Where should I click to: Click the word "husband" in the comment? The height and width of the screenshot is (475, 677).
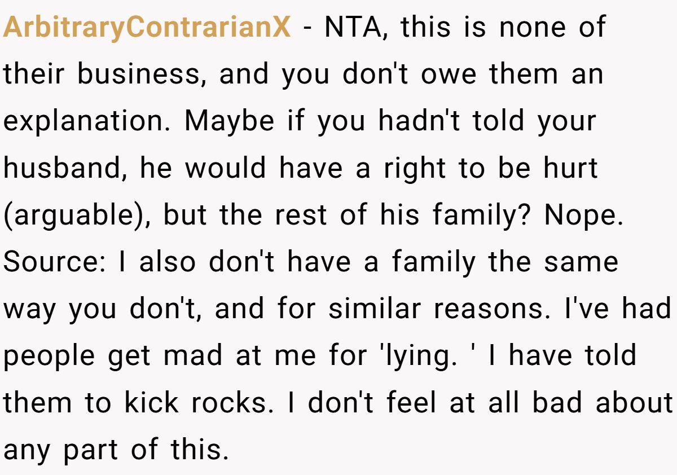pyautogui.click(x=65, y=169)
